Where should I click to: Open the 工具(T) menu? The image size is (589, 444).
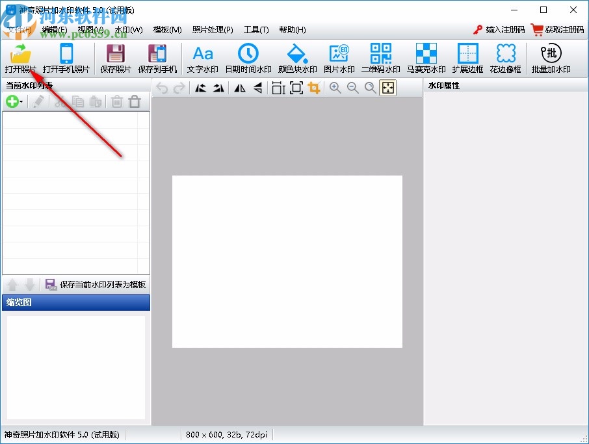tap(256, 30)
